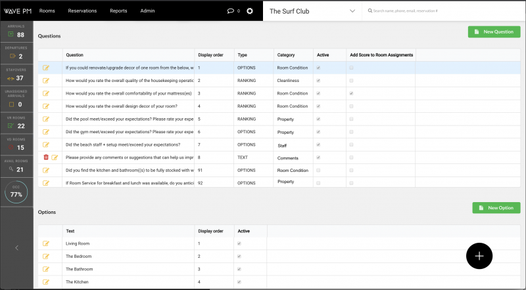
Task: Sort by Display order column in Questions
Action: click(x=210, y=55)
